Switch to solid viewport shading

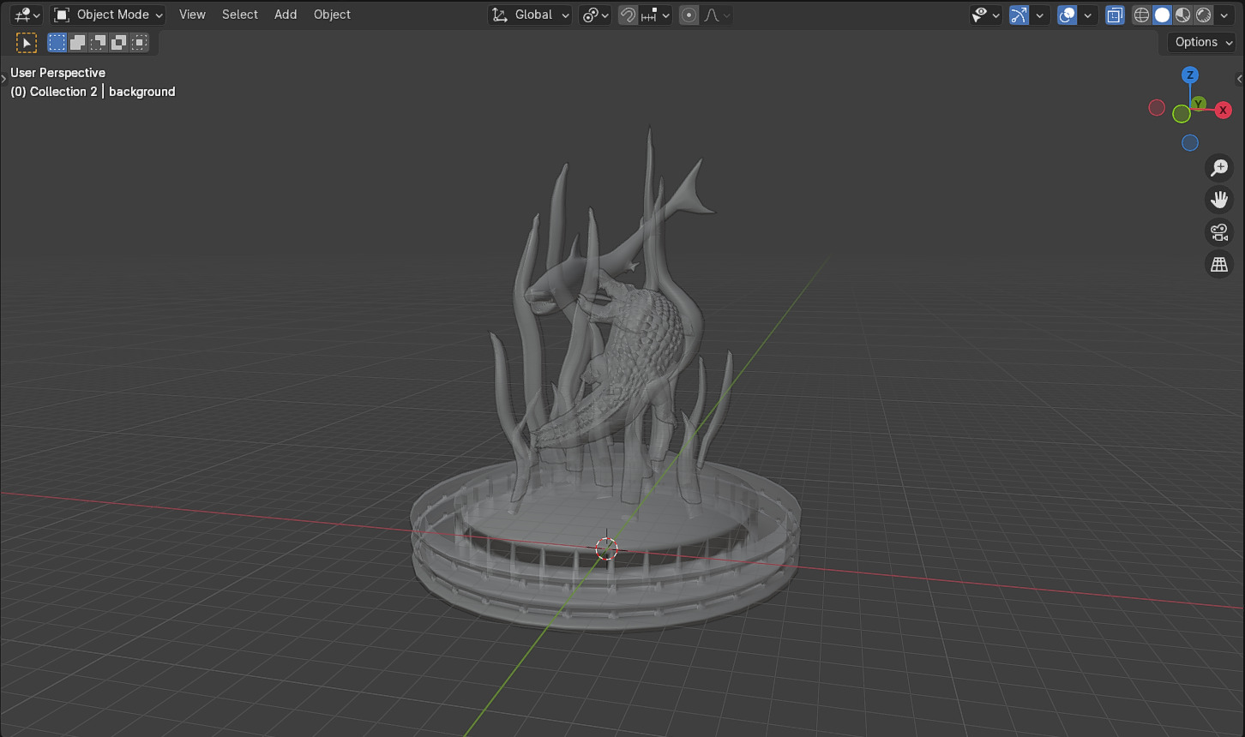point(1162,15)
